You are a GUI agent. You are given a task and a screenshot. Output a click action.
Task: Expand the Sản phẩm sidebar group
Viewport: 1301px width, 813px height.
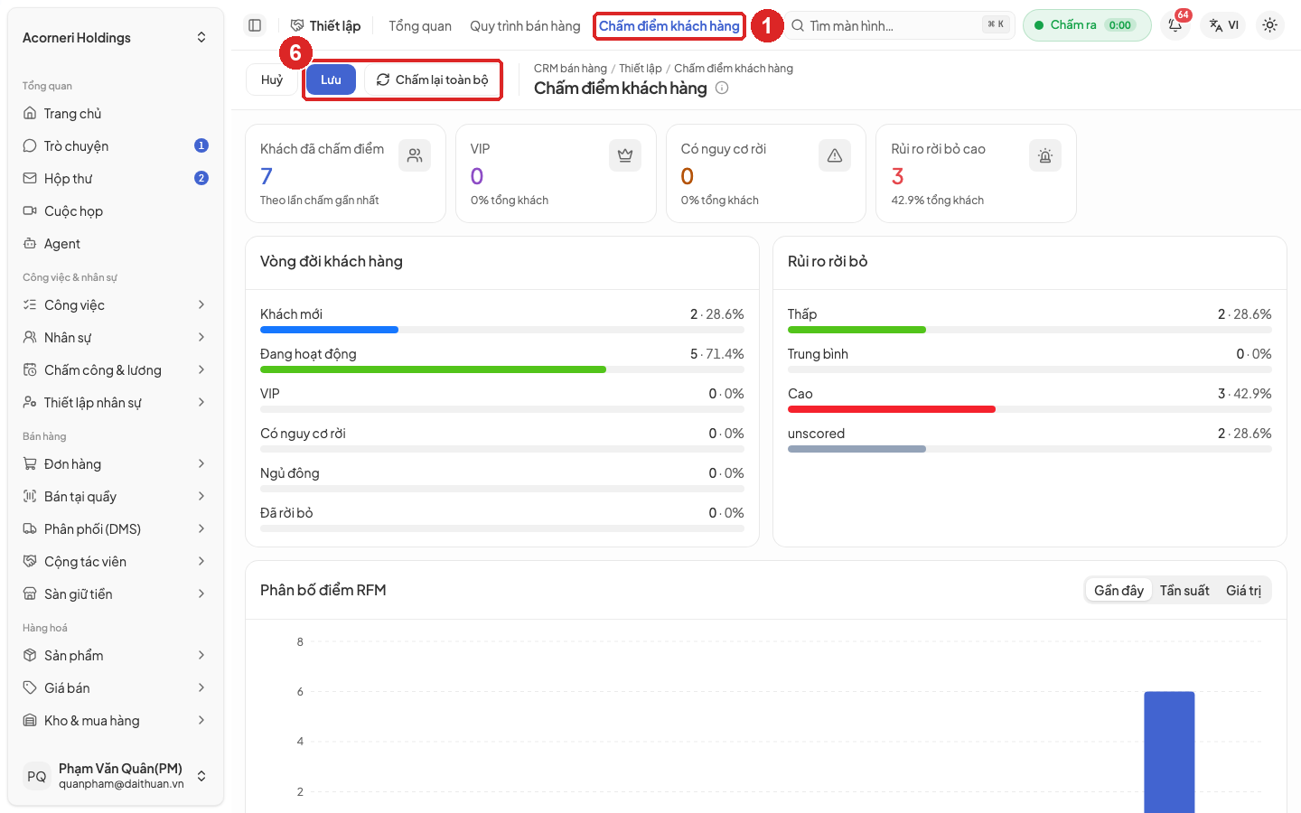[x=116, y=656]
